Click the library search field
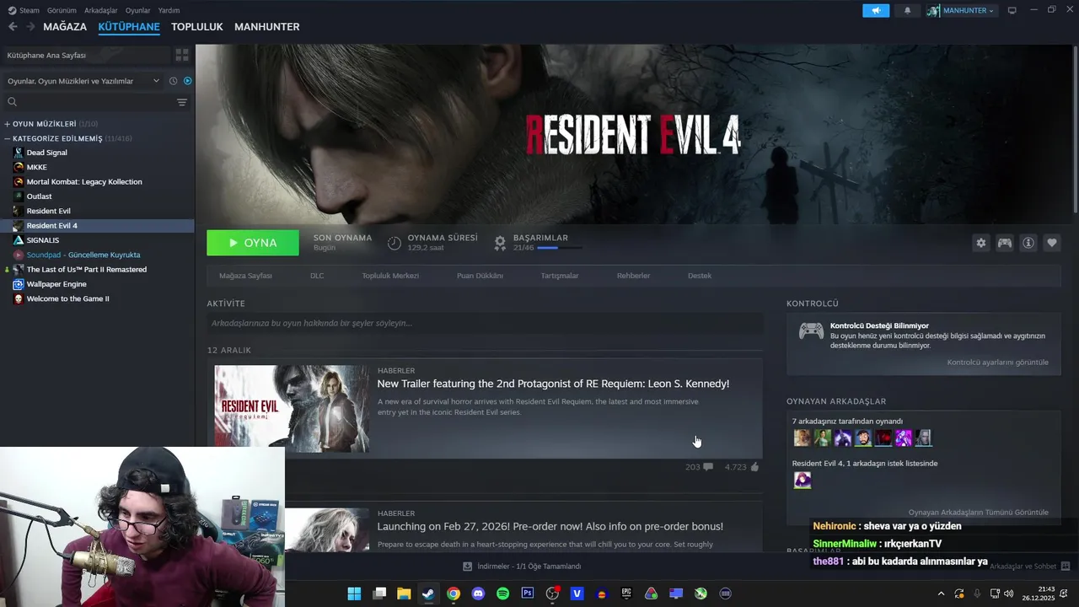The image size is (1079, 607). (89, 102)
